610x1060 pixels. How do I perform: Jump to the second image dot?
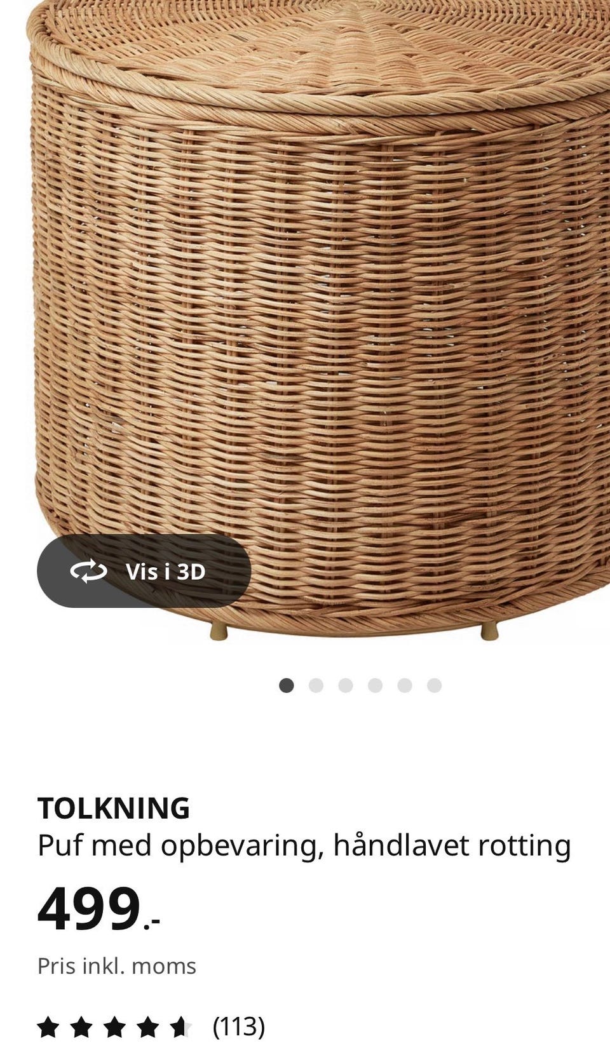point(316,685)
